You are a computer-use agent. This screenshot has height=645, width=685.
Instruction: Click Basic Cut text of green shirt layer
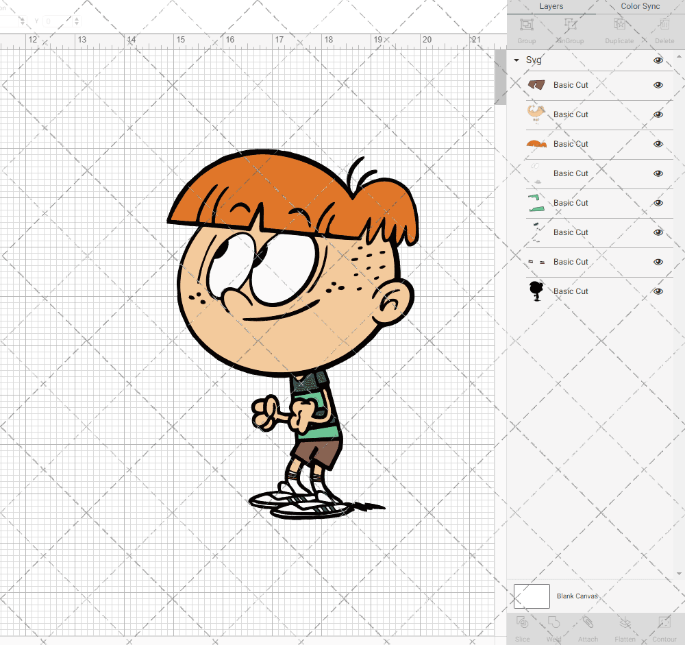pos(571,203)
